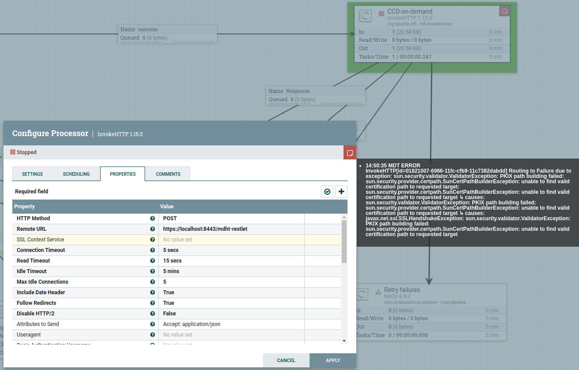Edit the Remote URL value field
Viewport: 579px width, 370px height.
tap(231, 229)
